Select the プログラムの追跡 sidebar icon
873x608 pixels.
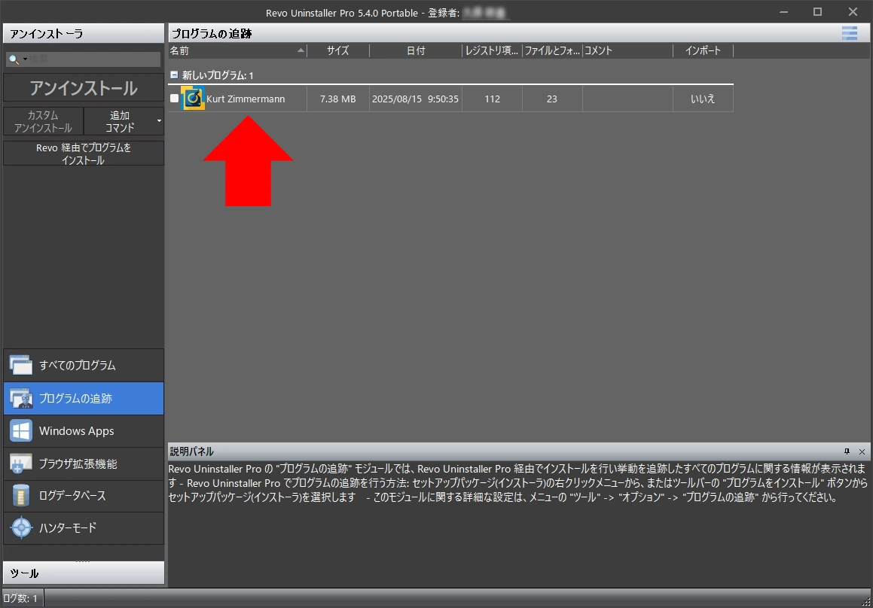20,398
